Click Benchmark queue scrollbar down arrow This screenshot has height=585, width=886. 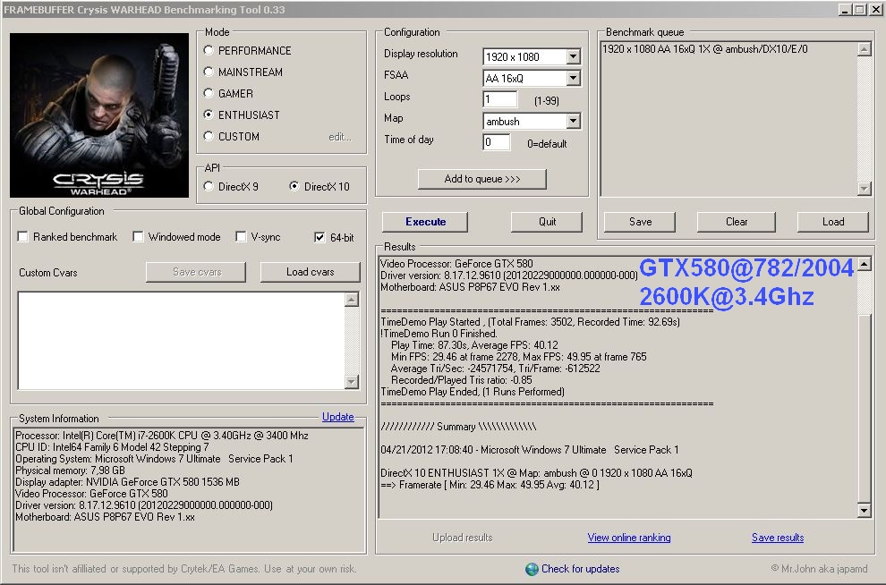tap(864, 189)
